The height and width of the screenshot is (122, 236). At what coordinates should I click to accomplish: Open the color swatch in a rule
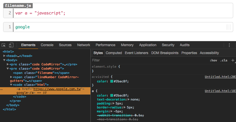pyautogui.click(x=112, y=95)
